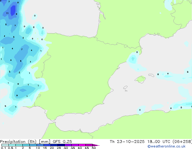The image size is (192, 149).
Task: Click the '18..00 UTC' time text
Action: [x=159, y=142]
